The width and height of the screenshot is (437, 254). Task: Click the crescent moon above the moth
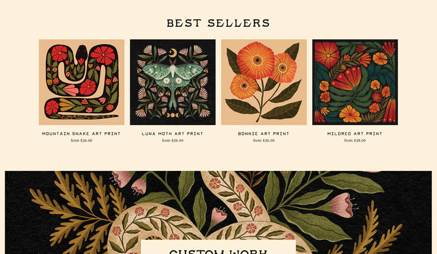click(x=172, y=52)
